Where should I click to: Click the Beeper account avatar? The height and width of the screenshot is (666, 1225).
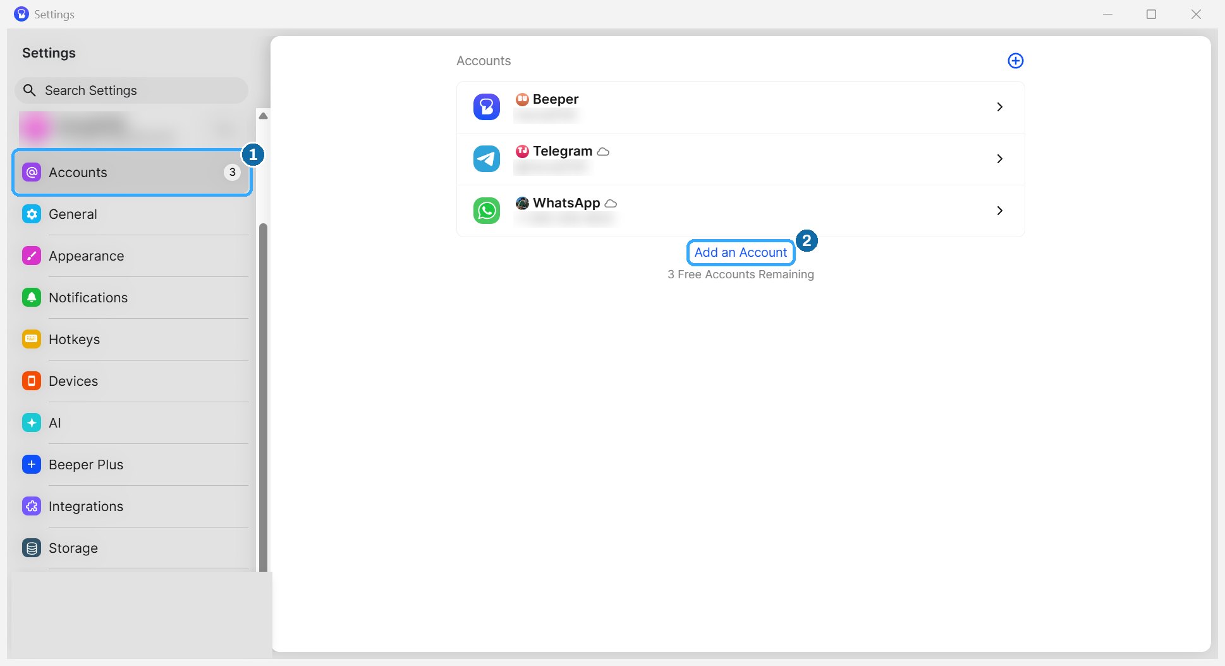[x=522, y=99]
